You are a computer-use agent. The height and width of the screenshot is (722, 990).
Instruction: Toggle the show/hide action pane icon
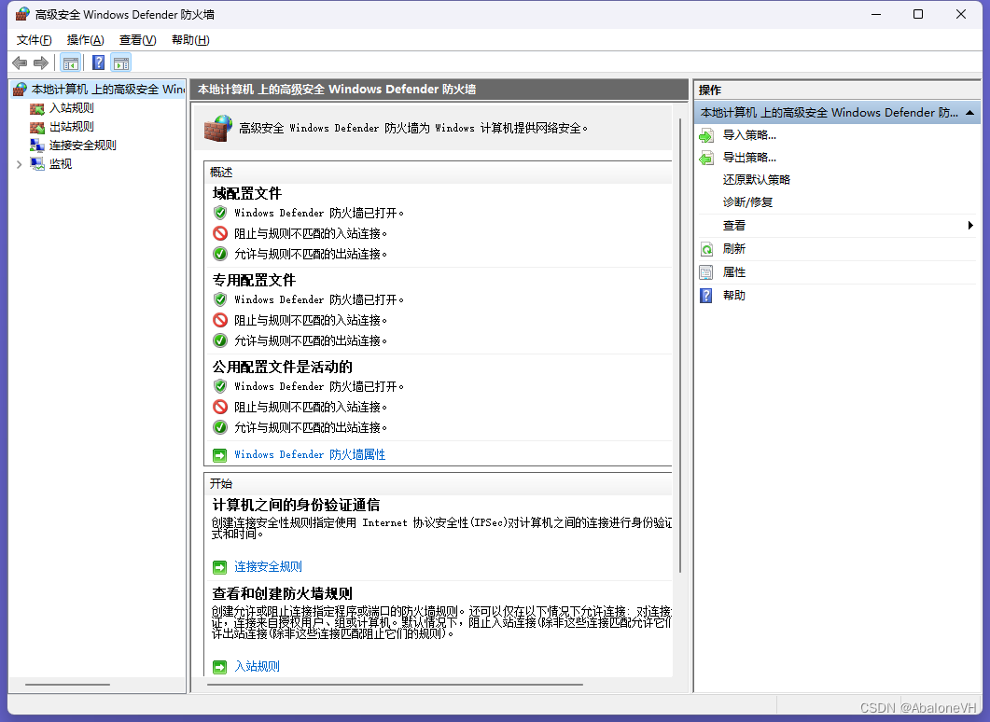click(x=121, y=63)
